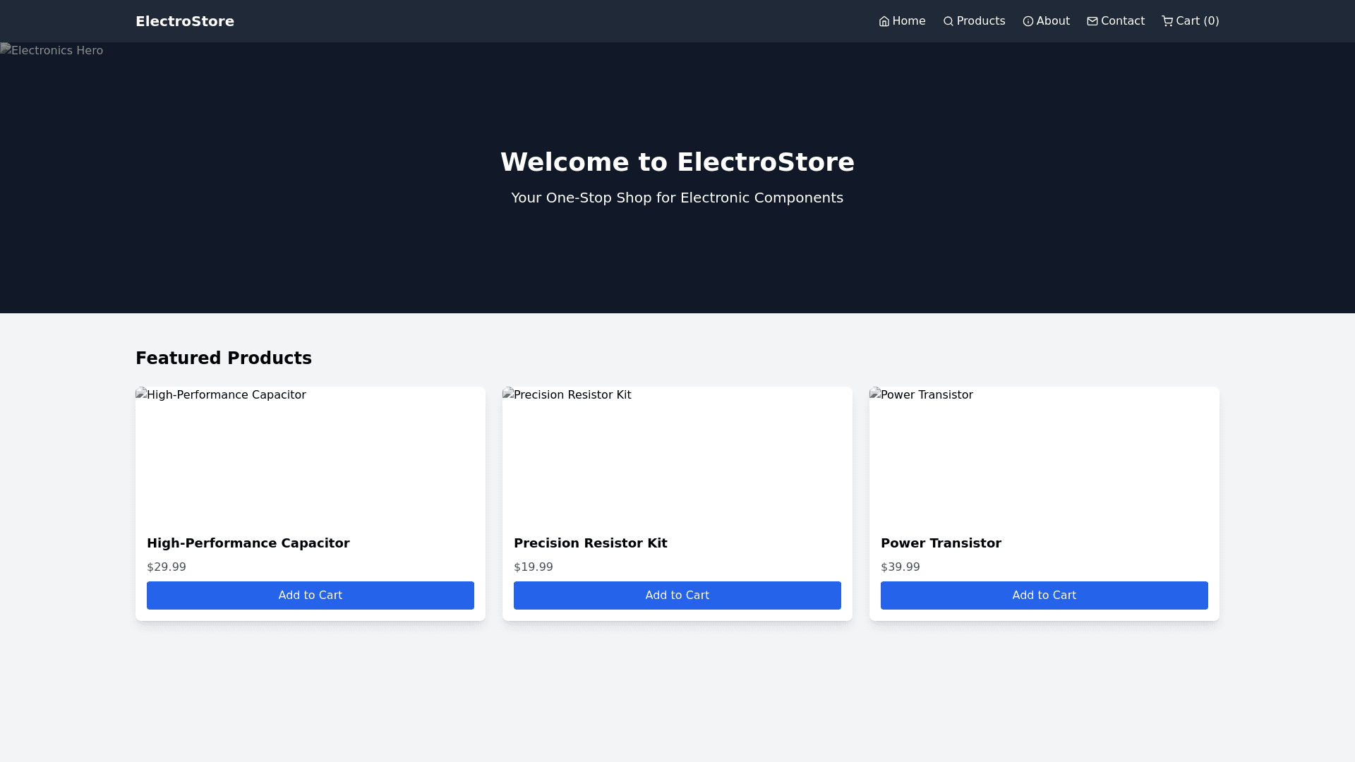Open the About page link
The width and height of the screenshot is (1355, 762).
1053,21
